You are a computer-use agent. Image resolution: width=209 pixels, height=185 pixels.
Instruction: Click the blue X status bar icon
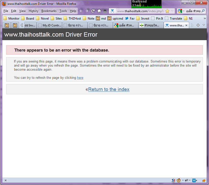(x=194, y=180)
